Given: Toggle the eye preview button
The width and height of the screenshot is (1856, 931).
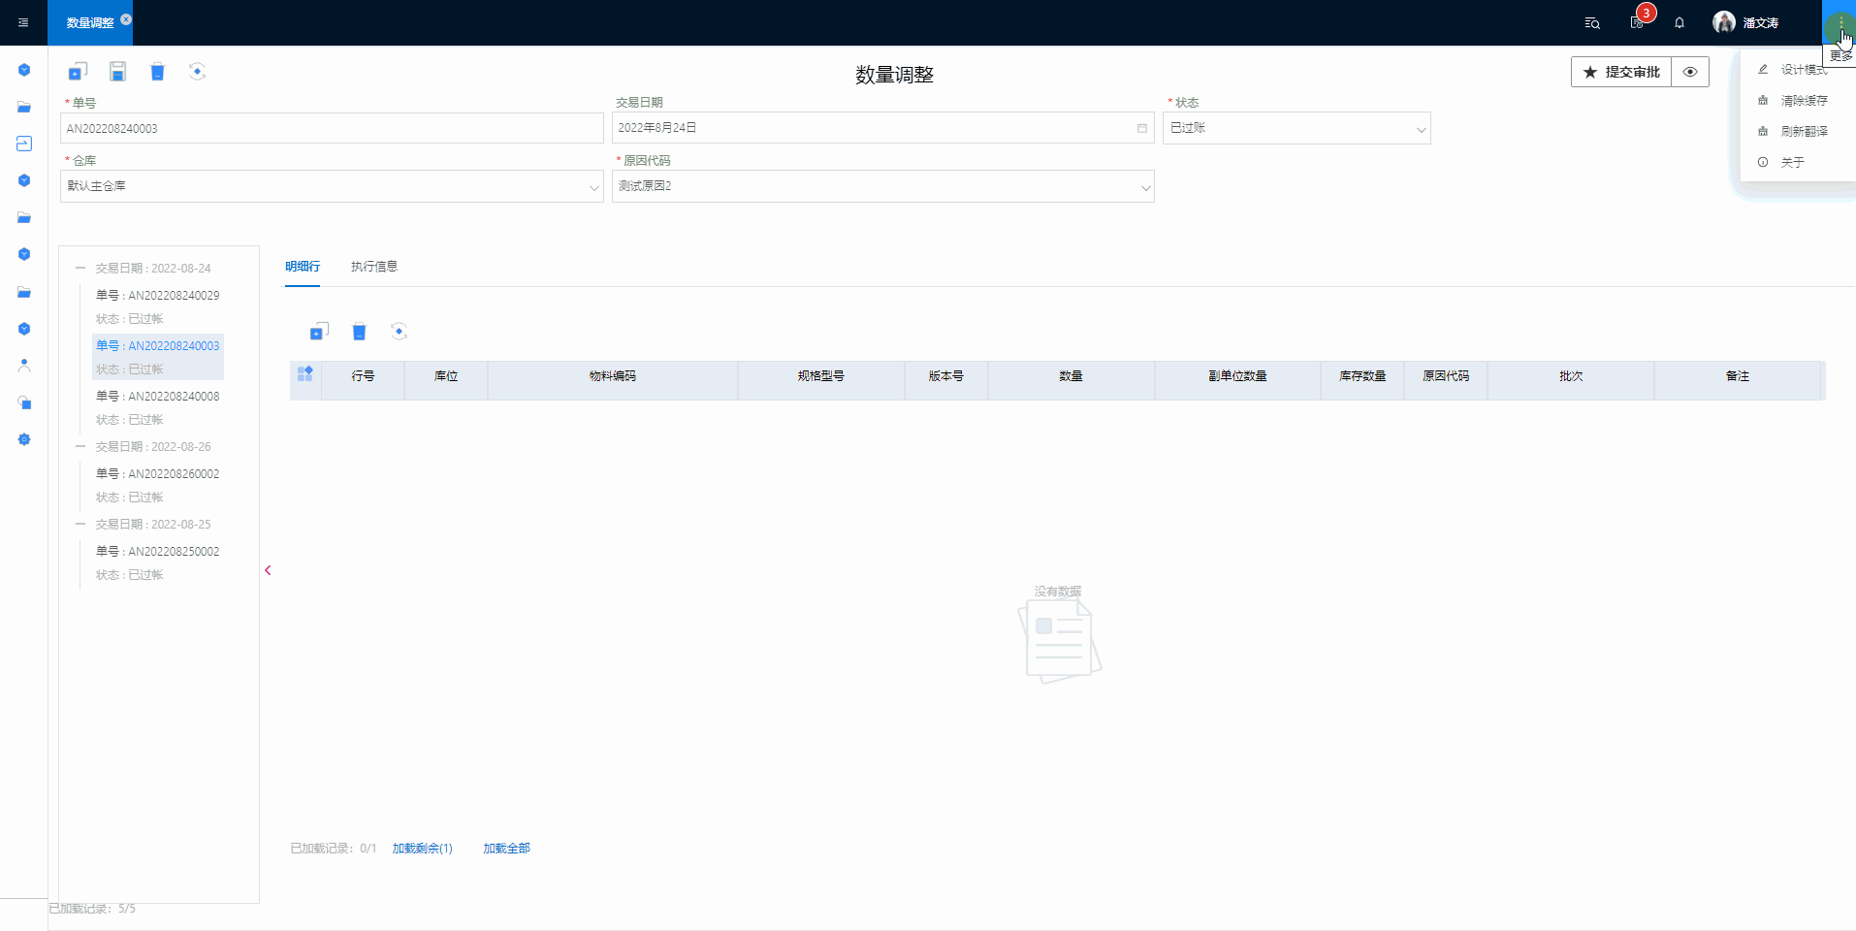Looking at the screenshot, I should coord(1689,72).
